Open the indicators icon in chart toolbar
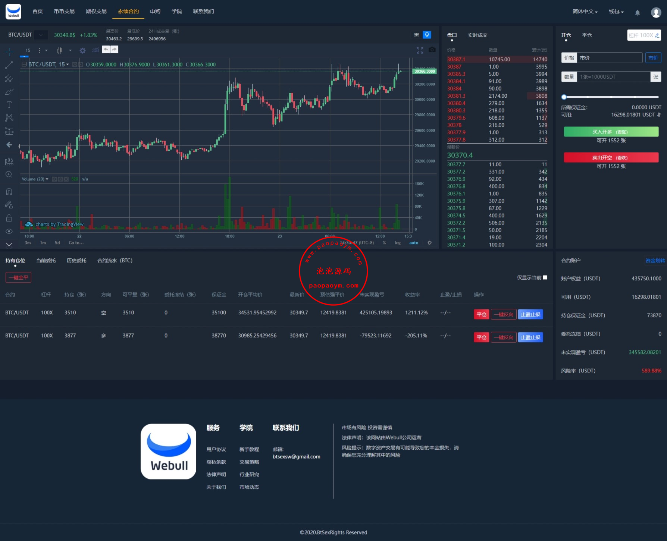 (95, 50)
